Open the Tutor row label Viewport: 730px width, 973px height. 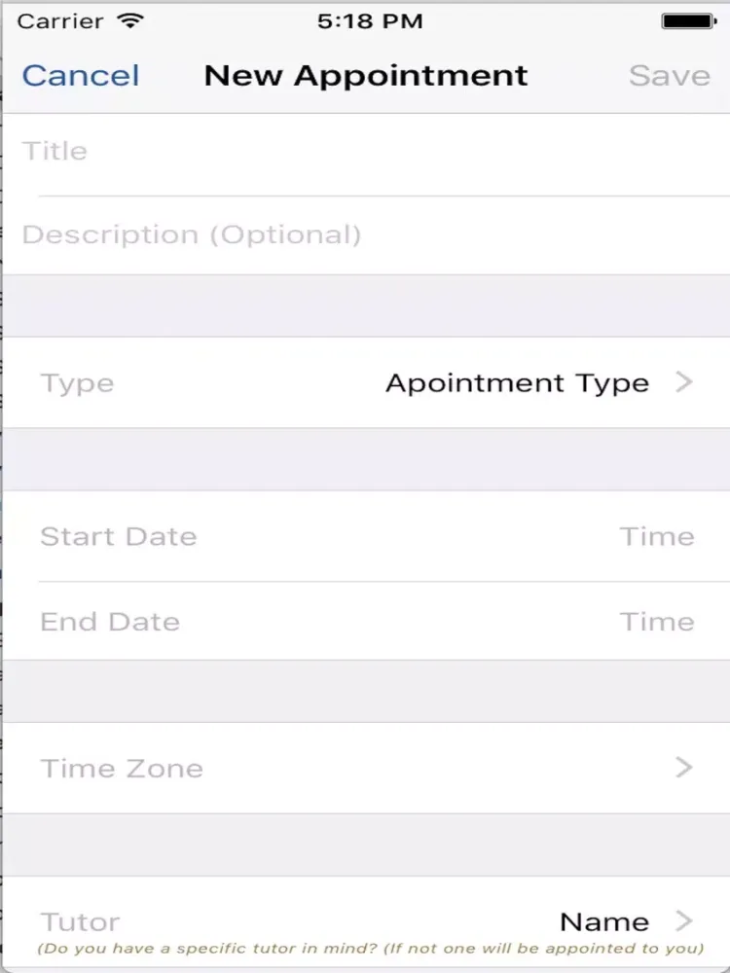click(80, 921)
